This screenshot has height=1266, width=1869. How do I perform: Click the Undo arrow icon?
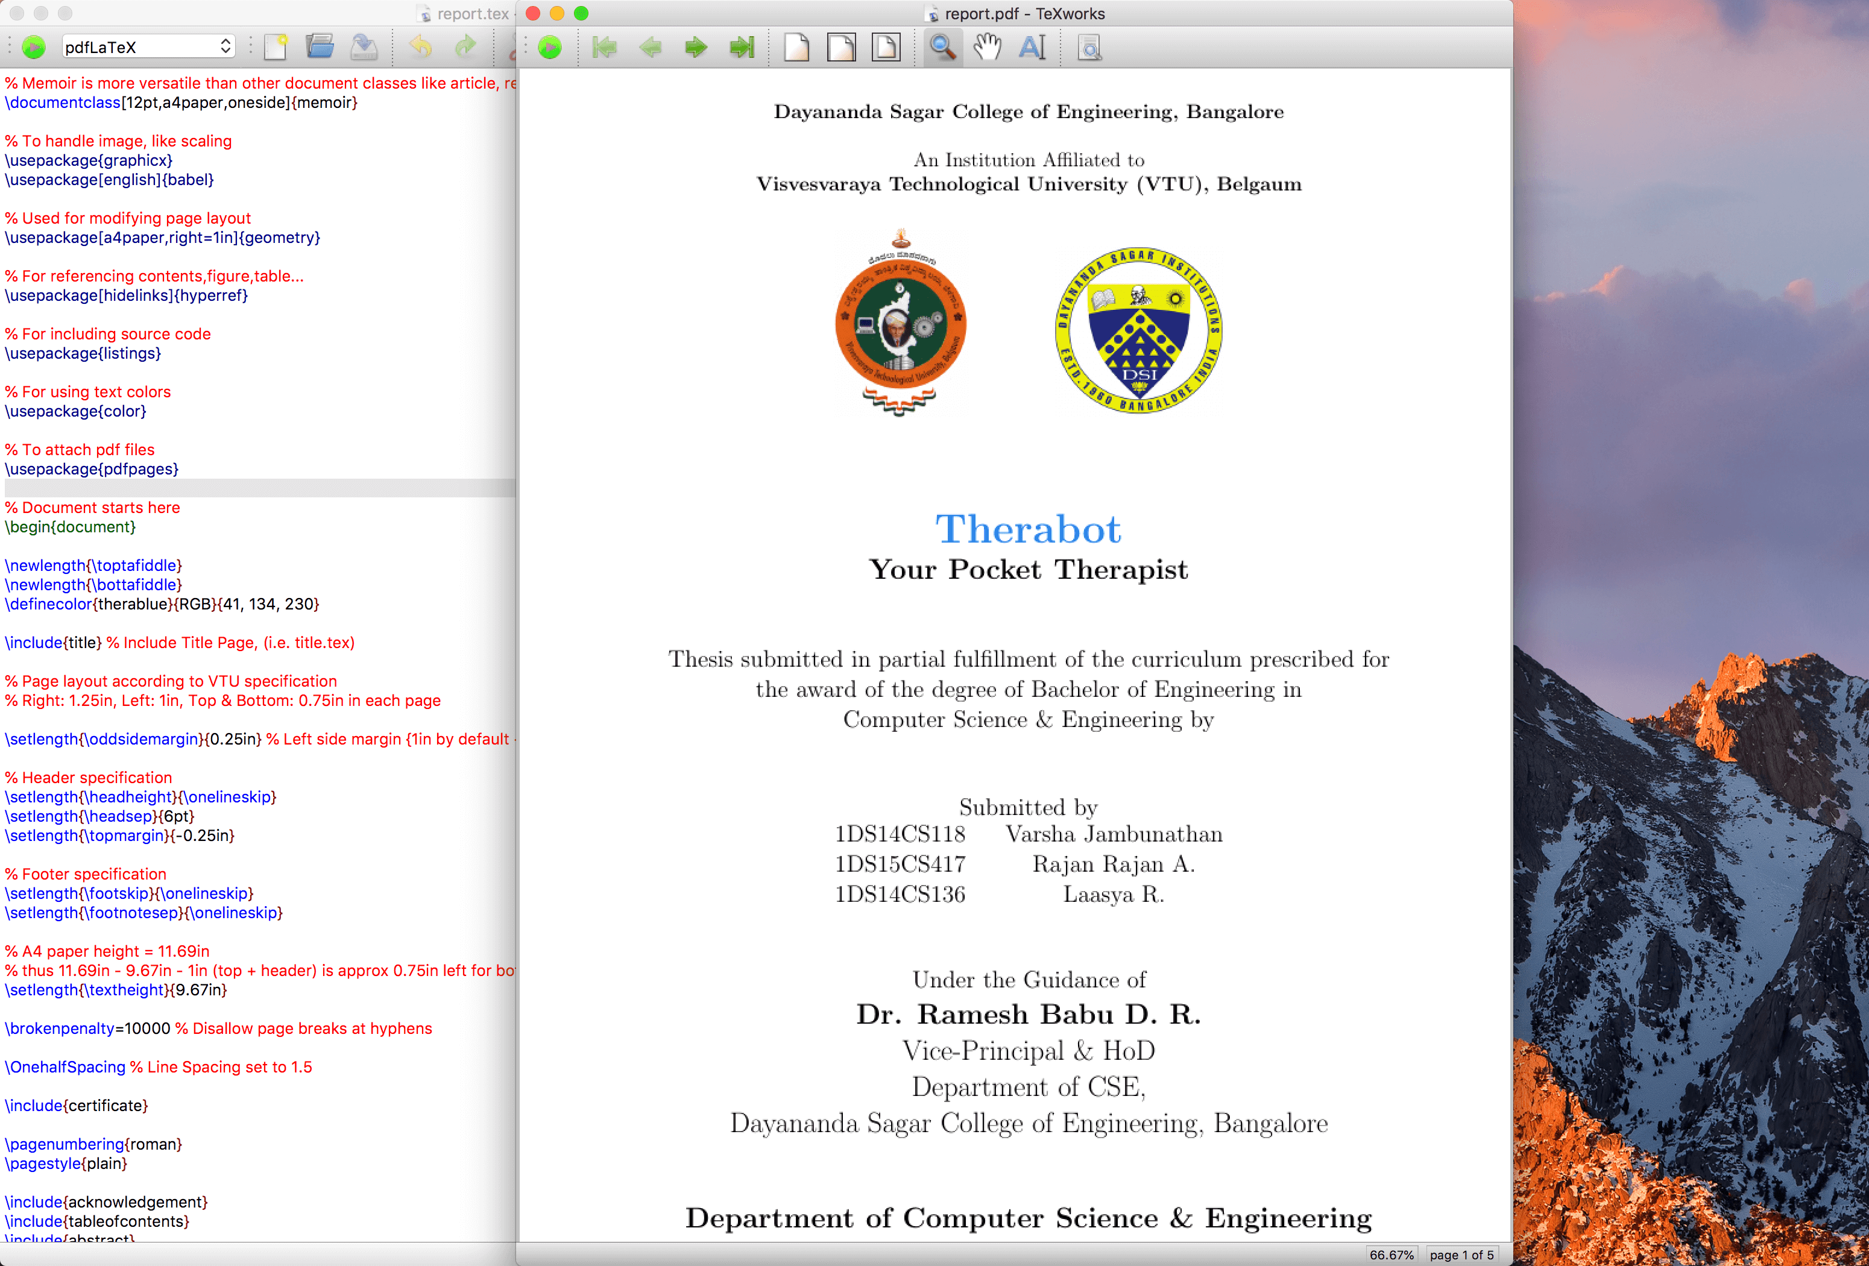[x=421, y=46]
